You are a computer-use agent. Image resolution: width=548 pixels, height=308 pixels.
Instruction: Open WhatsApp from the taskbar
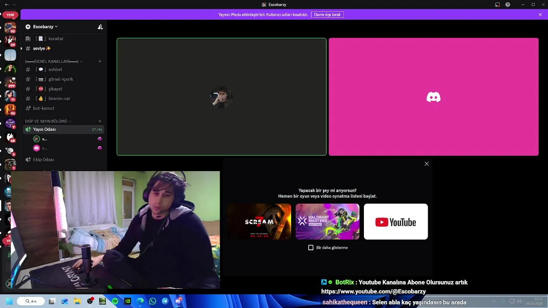pyautogui.click(x=153, y=301)
